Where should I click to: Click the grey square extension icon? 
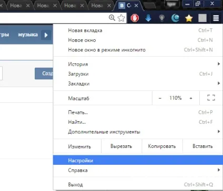click(202, 18)
